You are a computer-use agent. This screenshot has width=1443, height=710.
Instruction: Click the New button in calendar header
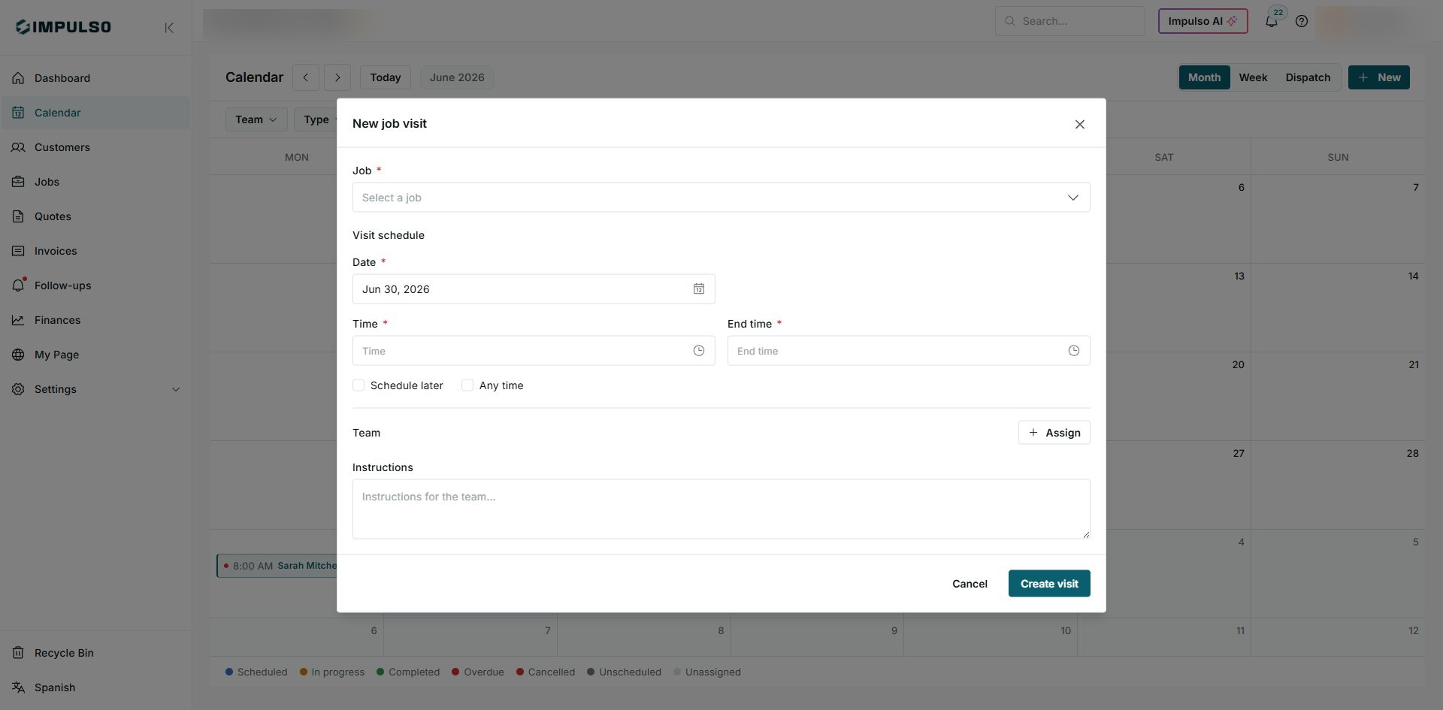[1379, 77]
